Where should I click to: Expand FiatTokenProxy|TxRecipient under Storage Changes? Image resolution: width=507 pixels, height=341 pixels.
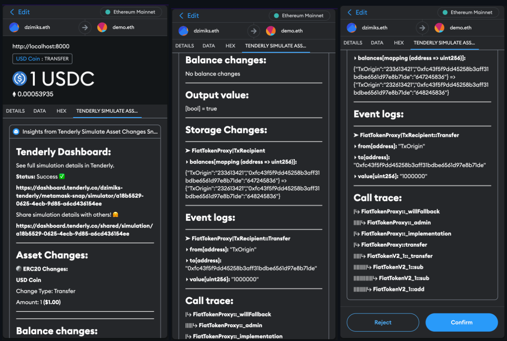coord(225,151)
